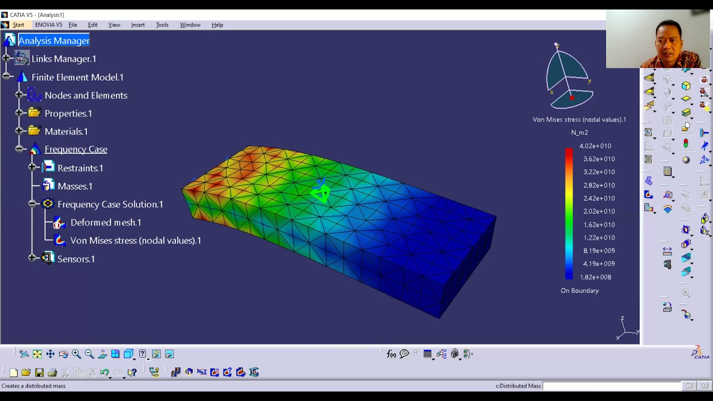
Task: Open the Undo history dropdown arrow
Action: tap(110, 378)
